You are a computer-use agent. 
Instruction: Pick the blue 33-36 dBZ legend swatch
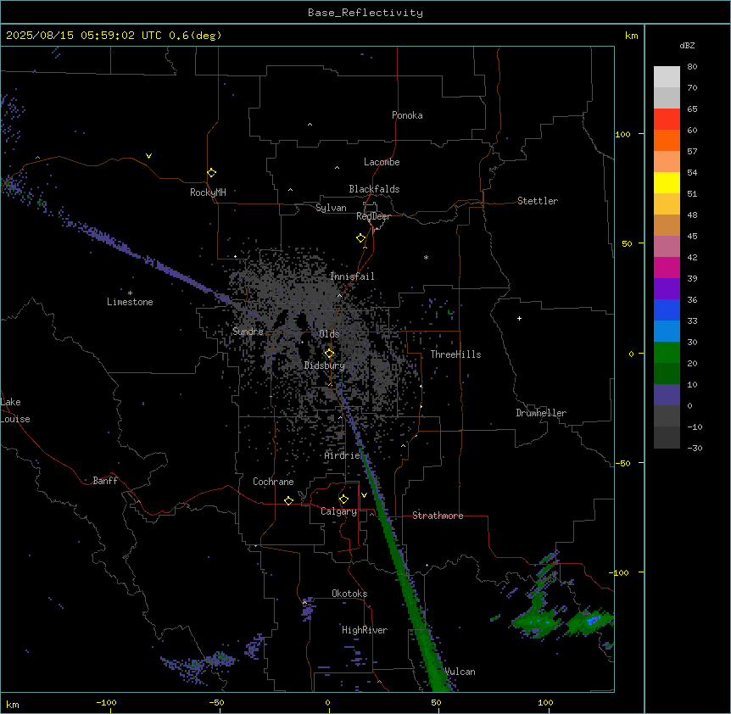click(667, 310)
